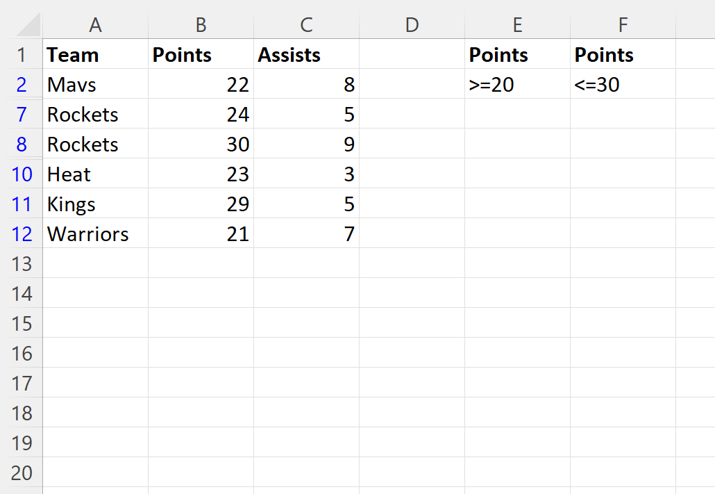This screenshot has width=715, height=494.
Task: Select row 1 header
Action: point(22,55)
